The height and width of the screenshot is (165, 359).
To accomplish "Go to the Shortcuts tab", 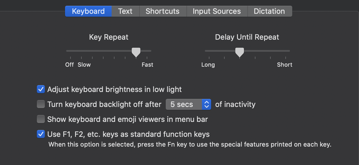I will pos(162,11).
